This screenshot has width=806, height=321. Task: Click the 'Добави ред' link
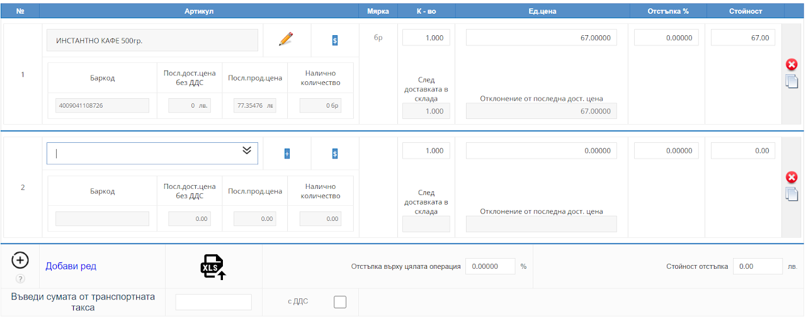[71, 266]
